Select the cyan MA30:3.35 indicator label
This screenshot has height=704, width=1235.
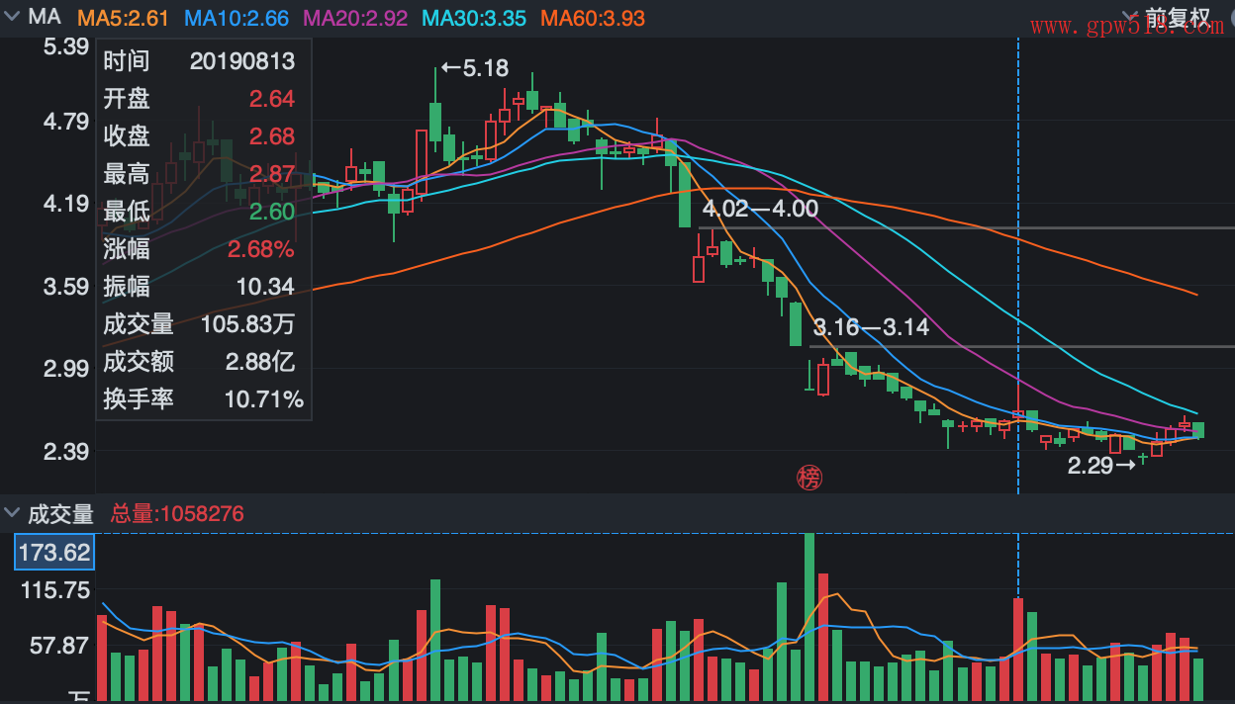pos(474,18)
